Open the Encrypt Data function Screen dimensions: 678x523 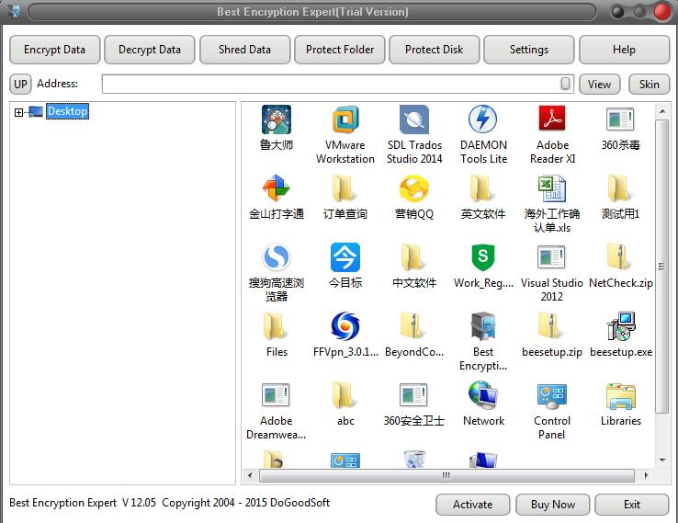54,50
